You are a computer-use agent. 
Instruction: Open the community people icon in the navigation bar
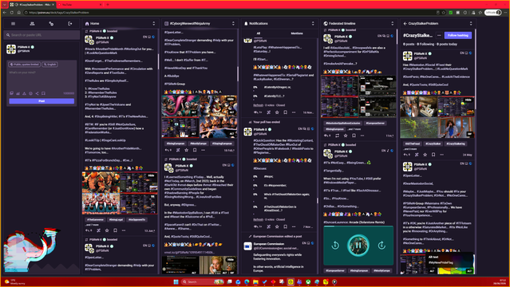click(x=32, y=23)
